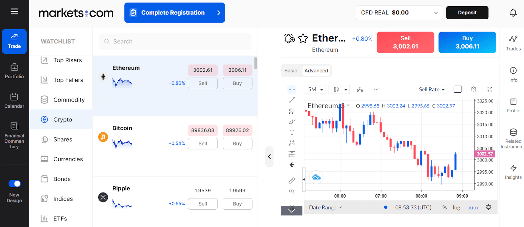Click the black Deposit button
The height and width of the screenshot is (227, 524).
pos(467,13)
